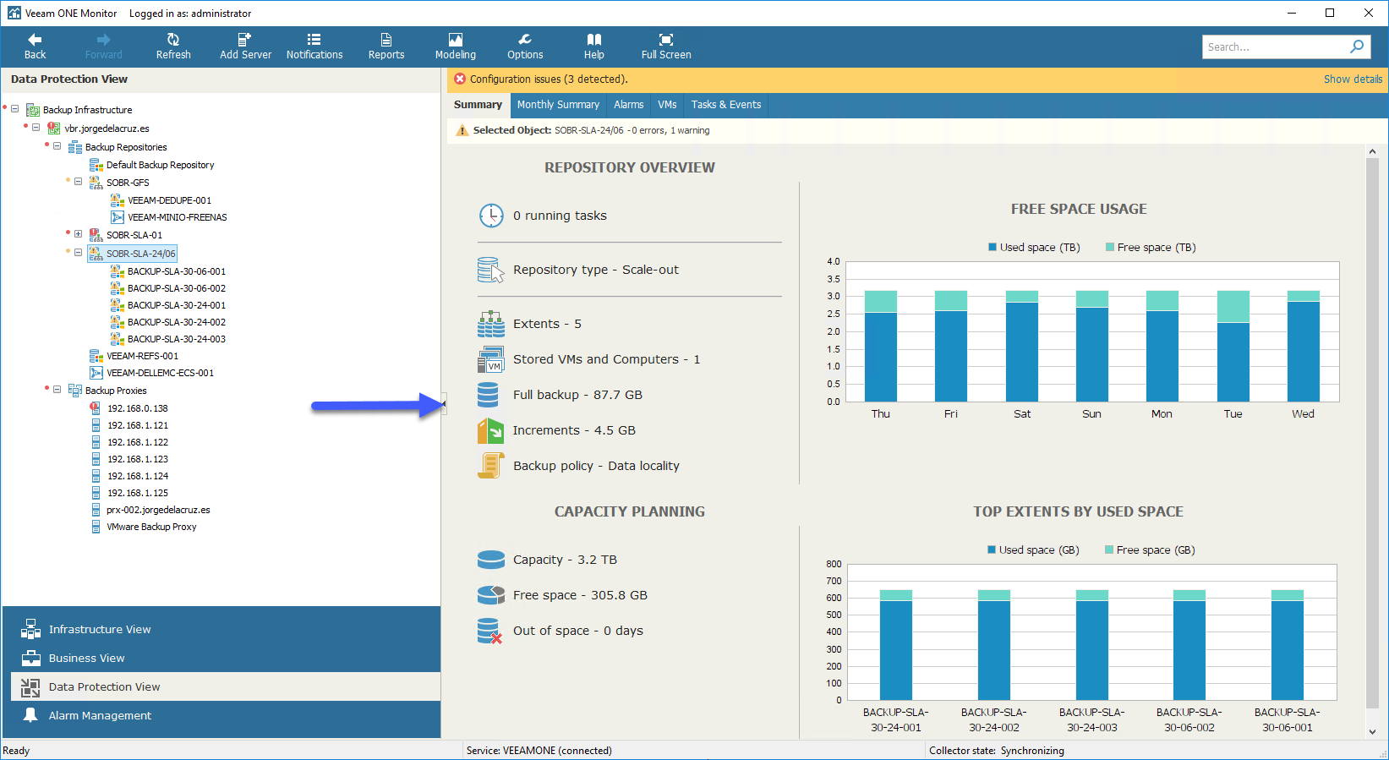The width and height of the screenshot is (1389, 760).
Task: Switch to Full Screen mode
Action: click(x=666, y=40)
